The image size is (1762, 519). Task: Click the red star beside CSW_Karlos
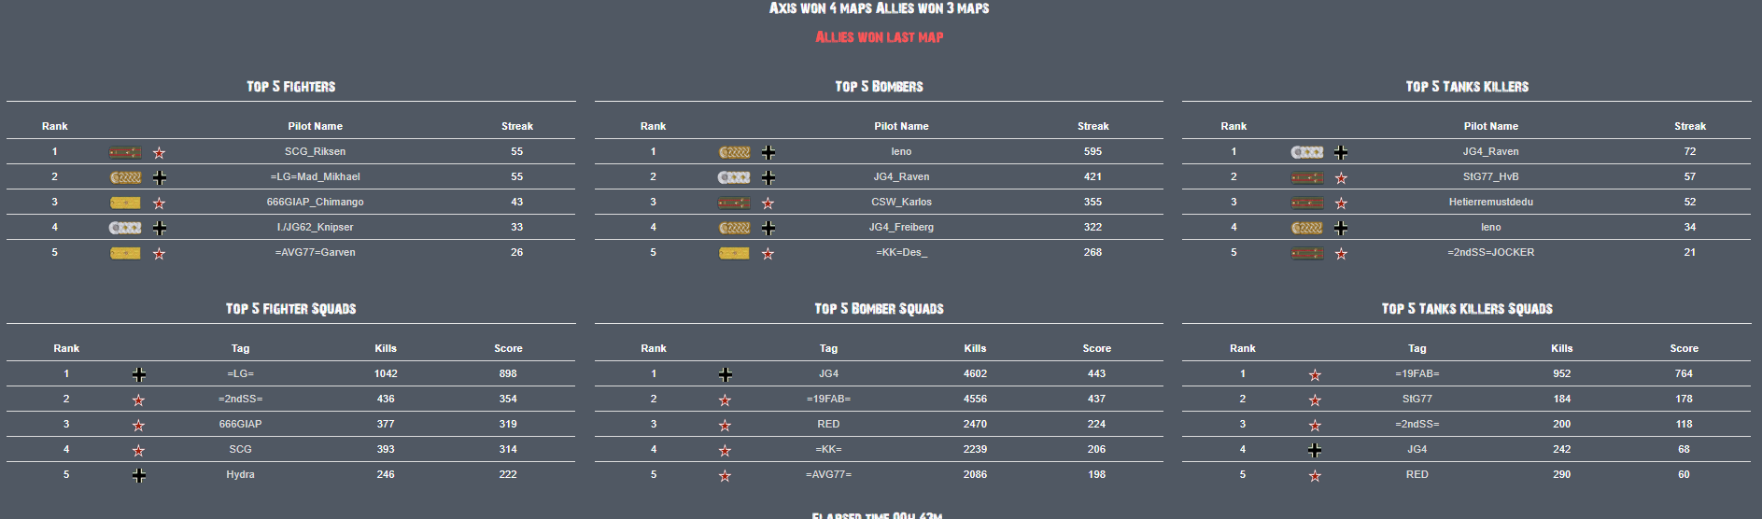(x=768, y=203)
